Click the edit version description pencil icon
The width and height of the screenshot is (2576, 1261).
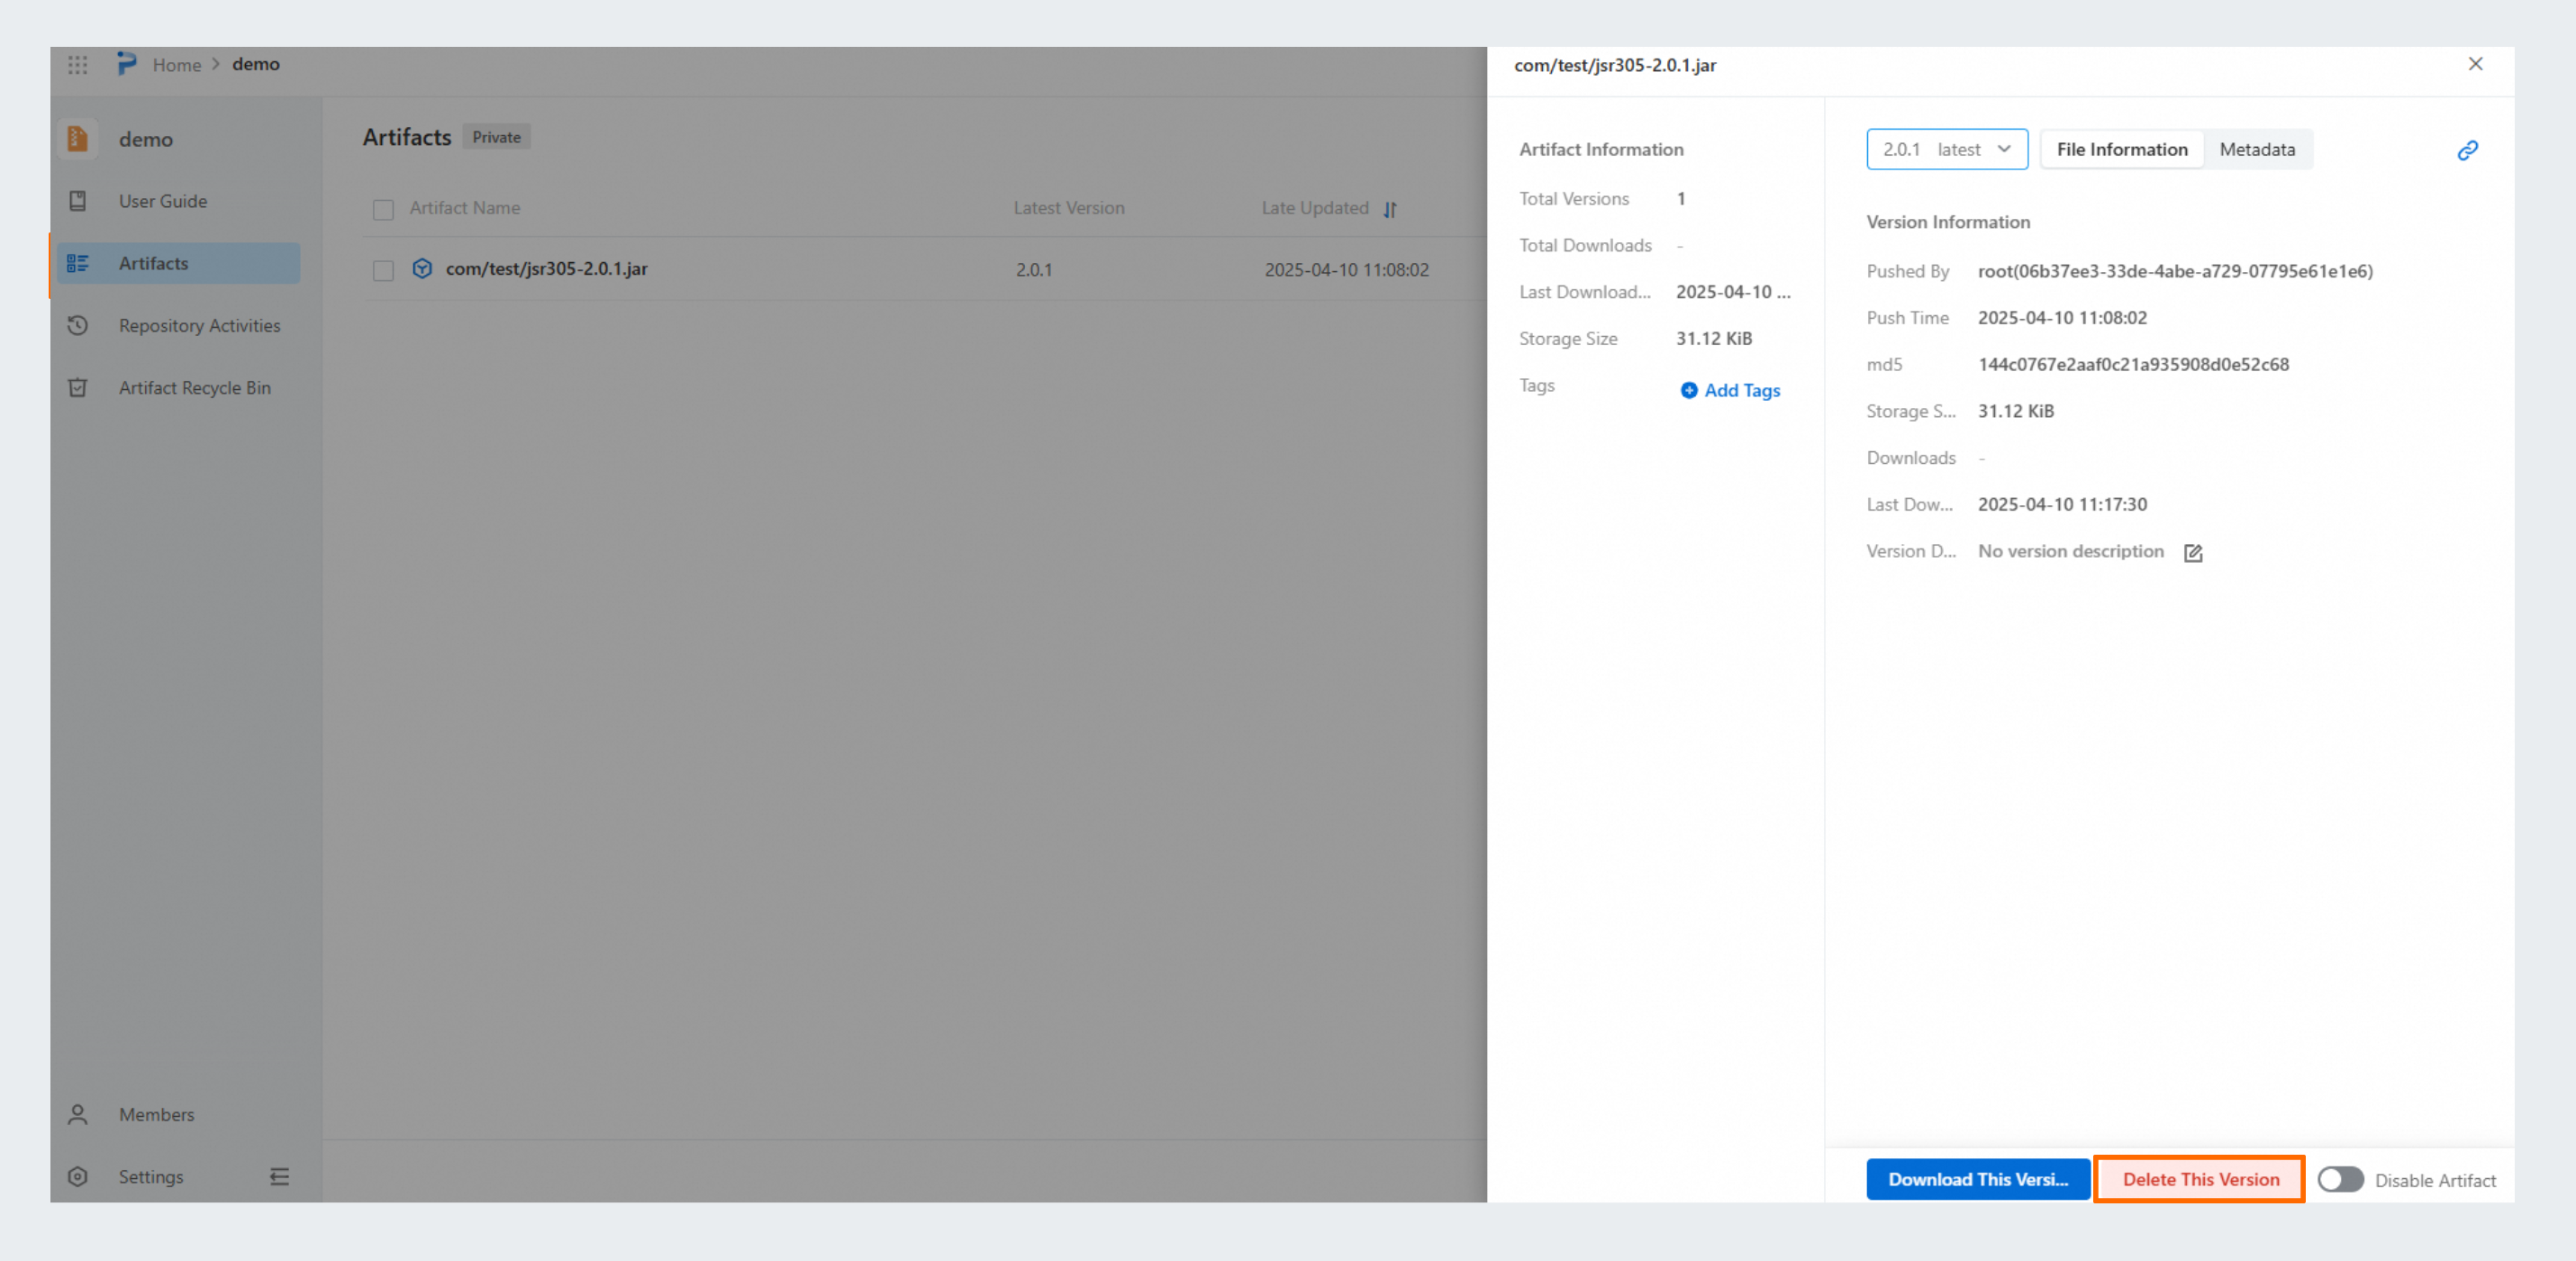[2192, 553]
